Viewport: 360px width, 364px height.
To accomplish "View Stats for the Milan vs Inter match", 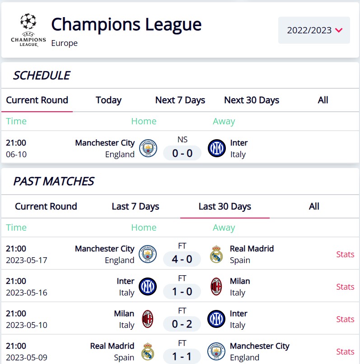I will click(x=345, y=319).
